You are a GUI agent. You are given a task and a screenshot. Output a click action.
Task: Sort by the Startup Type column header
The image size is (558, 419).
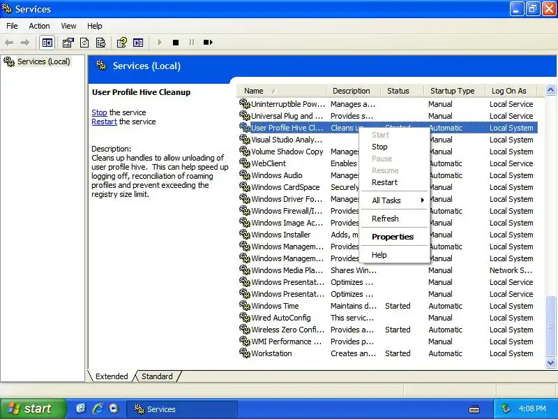click(x=454, y=91)
